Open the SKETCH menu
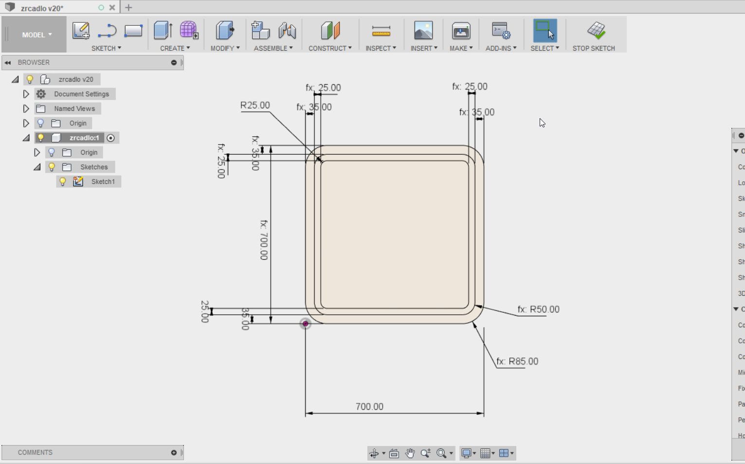This screenshot has width=745, height=464. 106,48
